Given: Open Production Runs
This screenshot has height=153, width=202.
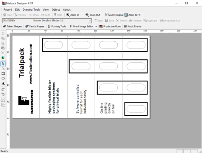Looking at the screenshot, I should pos(110,26).
